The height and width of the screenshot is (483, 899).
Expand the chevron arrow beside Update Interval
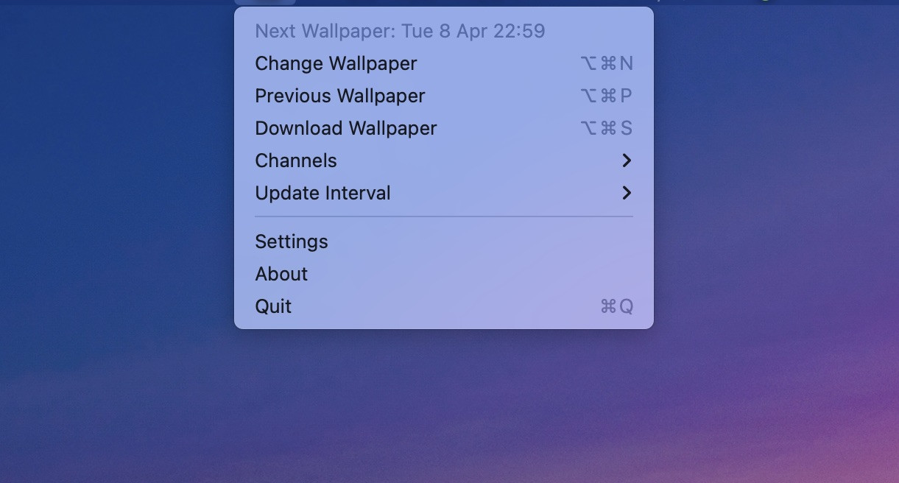627,193
